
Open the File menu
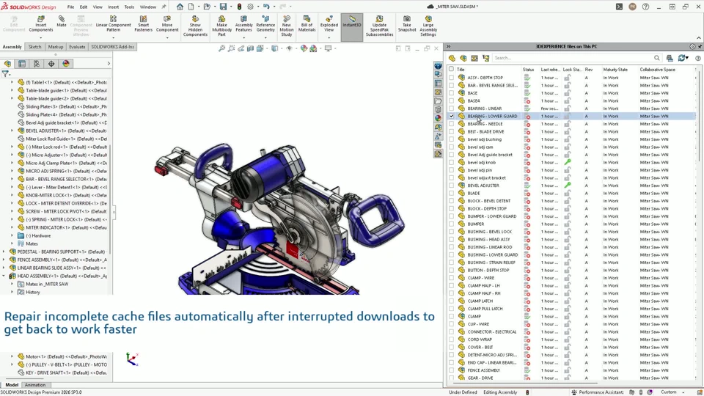70,7
